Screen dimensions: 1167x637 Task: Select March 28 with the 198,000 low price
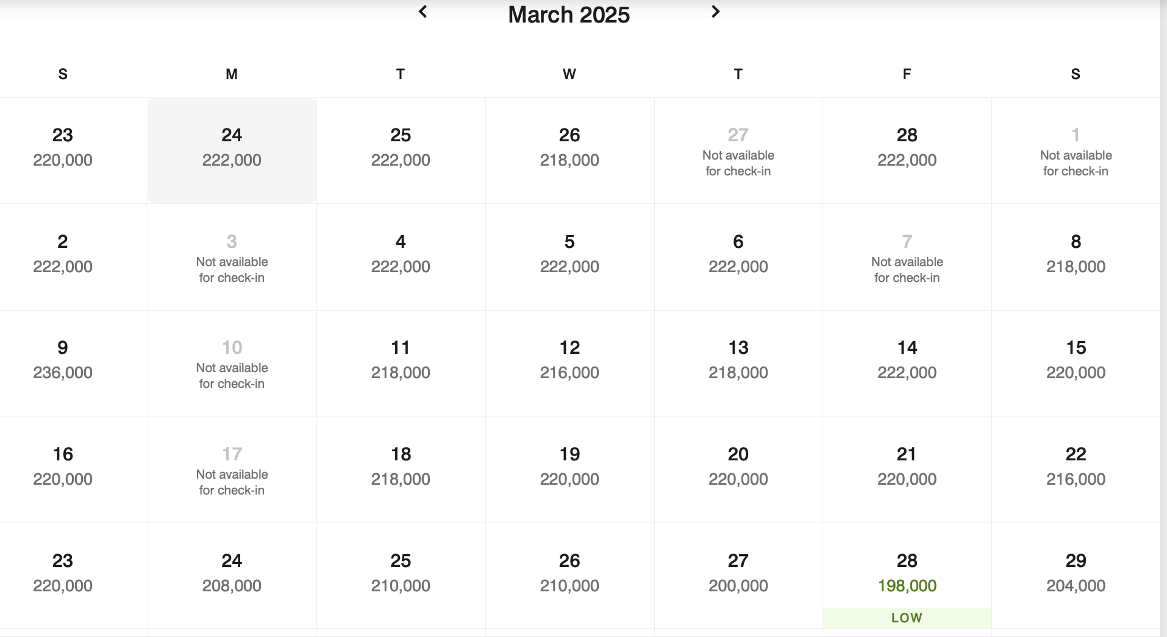907,572
